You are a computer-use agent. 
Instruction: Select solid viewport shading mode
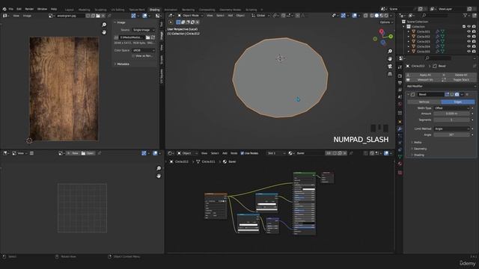(x=376, y=15)
